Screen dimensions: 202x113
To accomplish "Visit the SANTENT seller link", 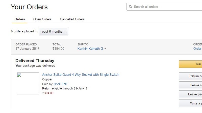I will [x=61, y=84].
